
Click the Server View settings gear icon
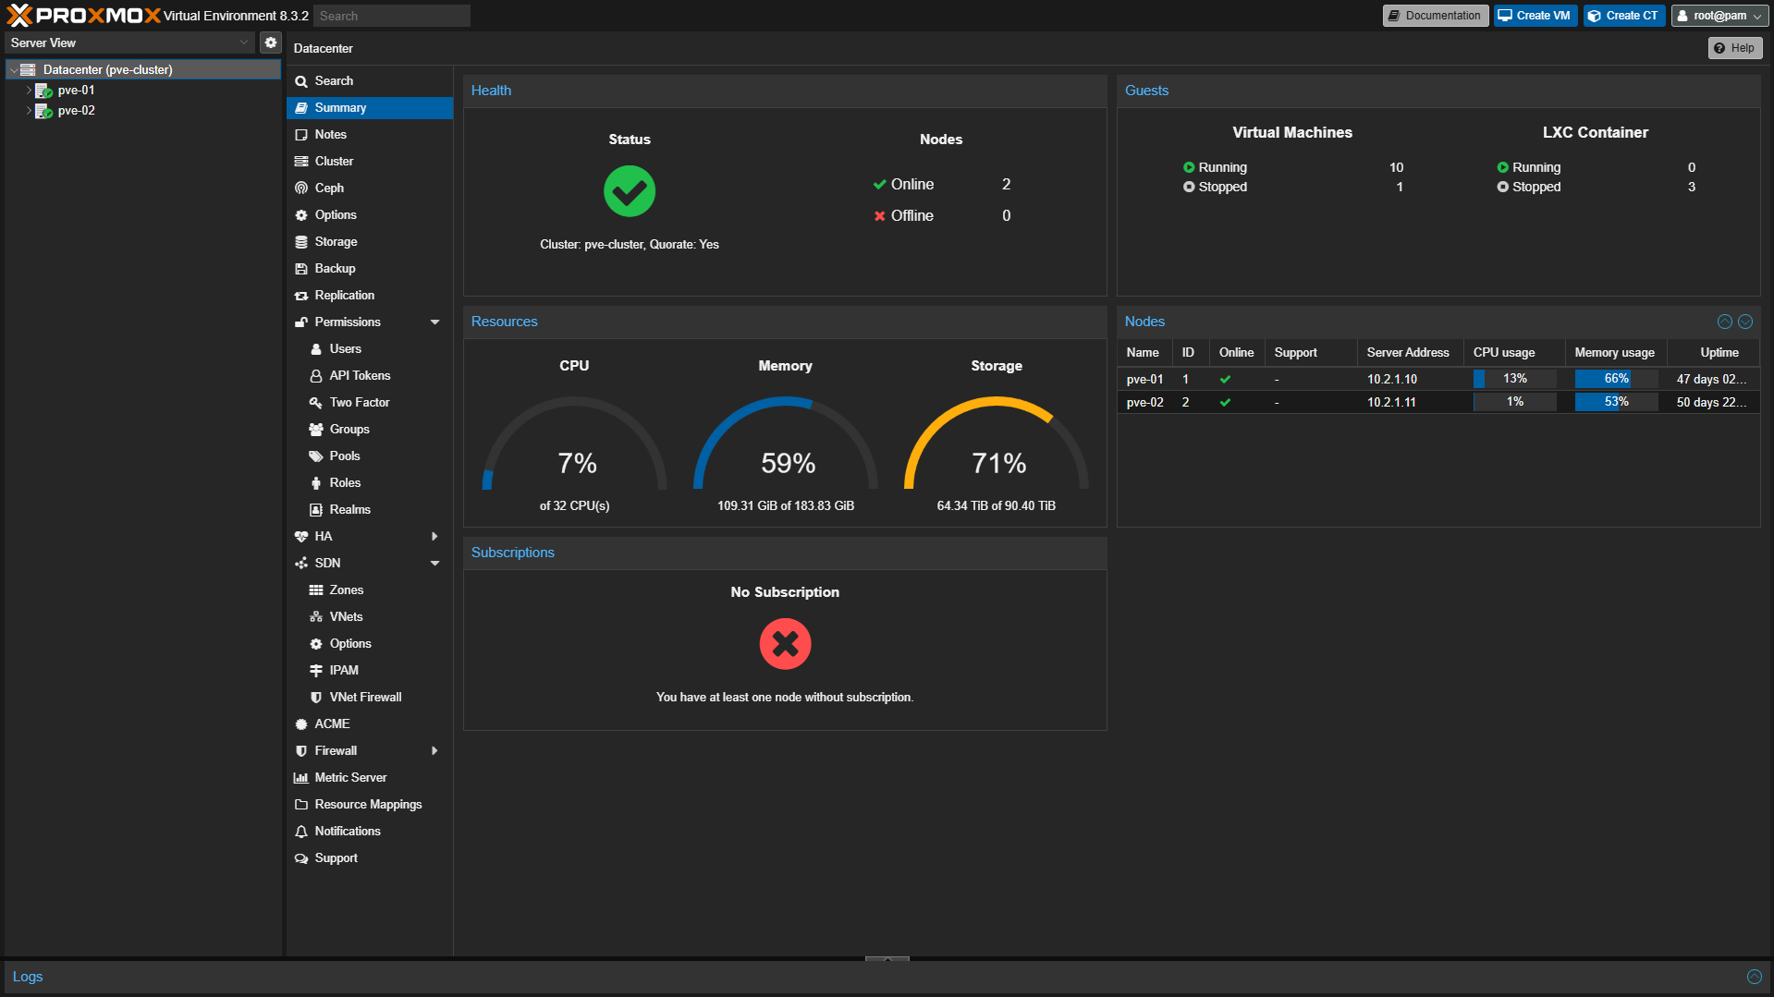[270, 43]
